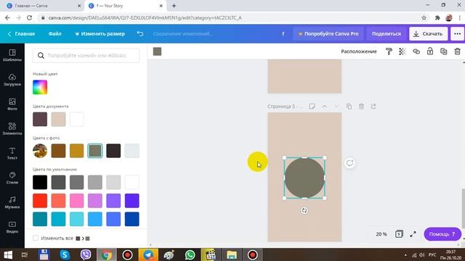
Task: Reload the page in the browser
Action: click(29, 17)
